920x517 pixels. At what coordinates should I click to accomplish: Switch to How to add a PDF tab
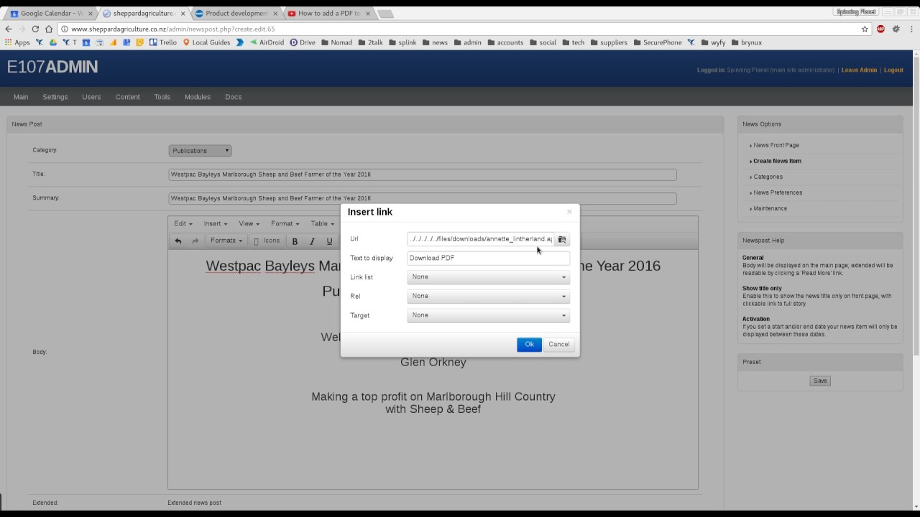[329, 14]
